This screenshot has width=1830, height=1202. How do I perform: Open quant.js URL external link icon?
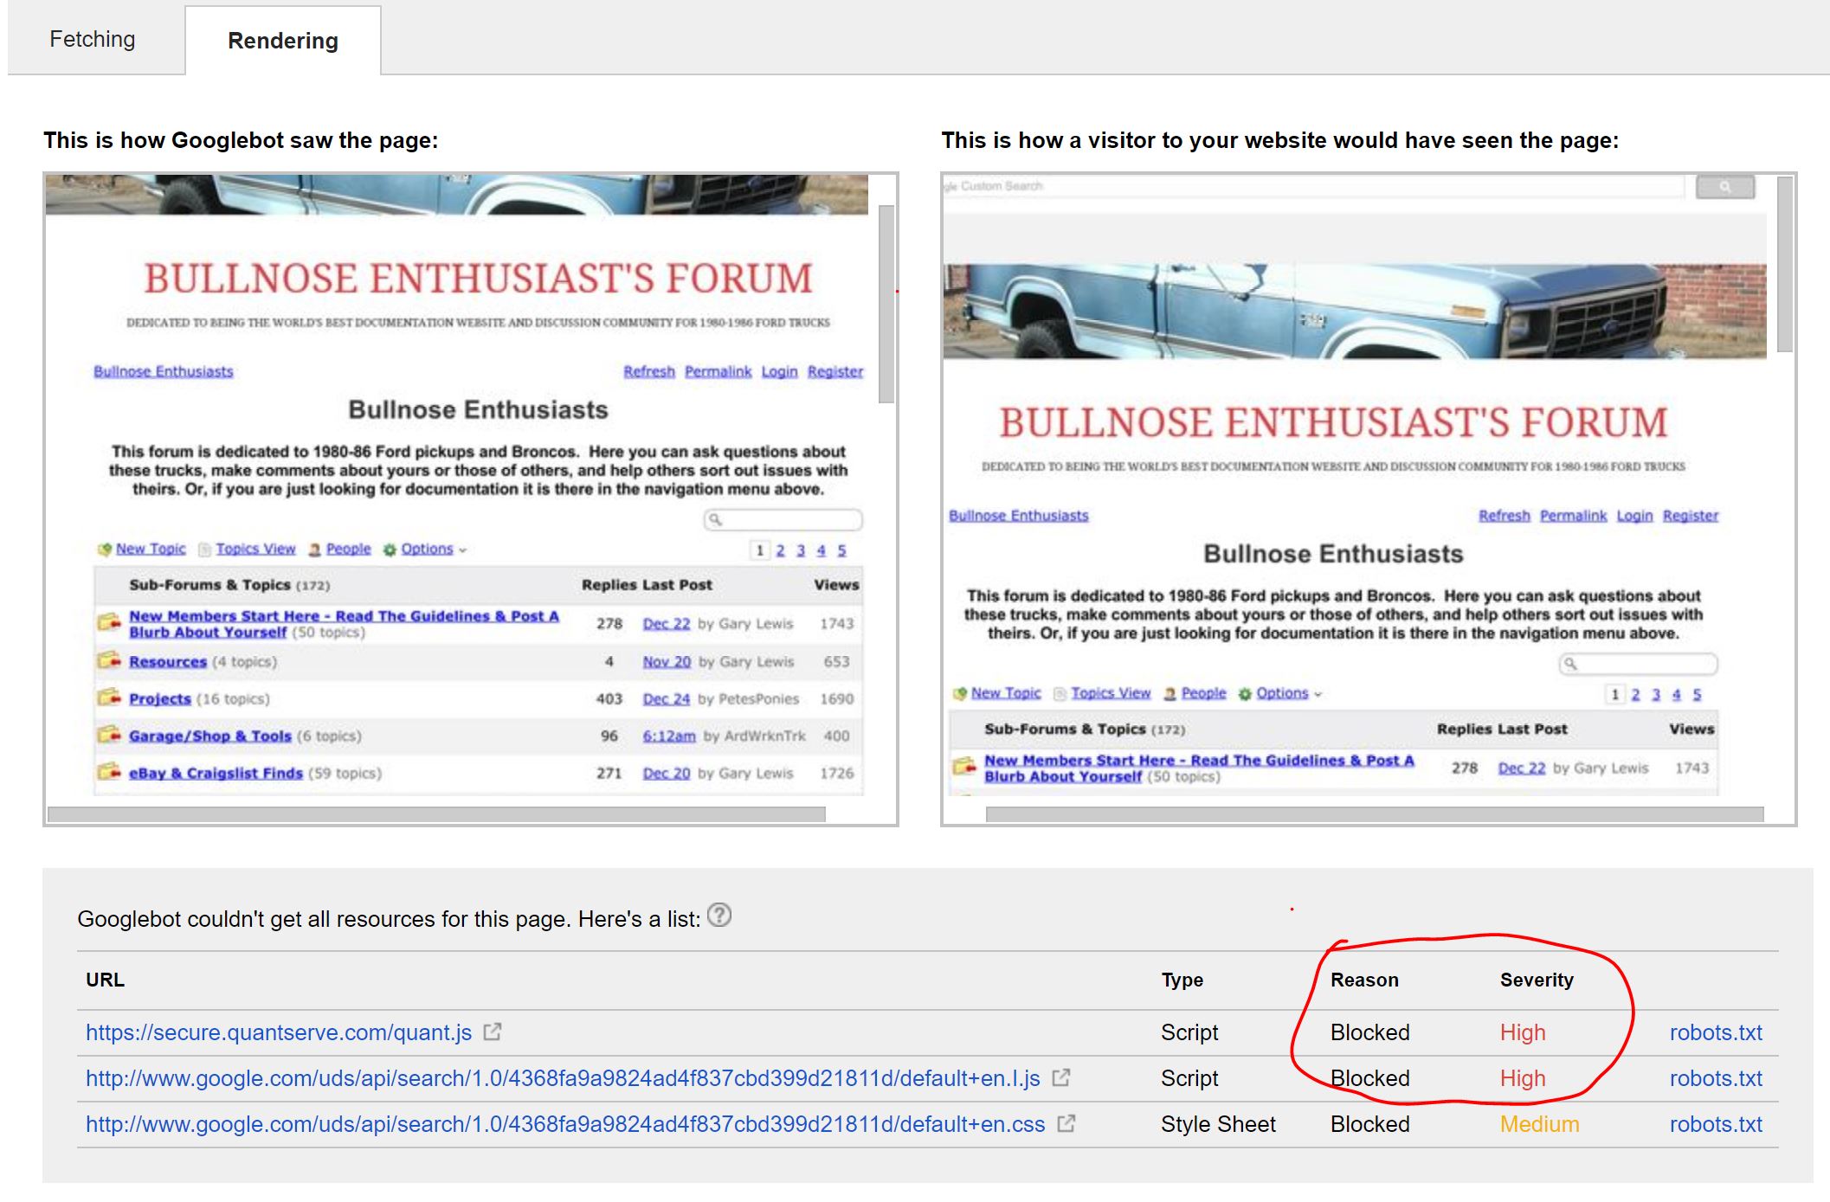(x=492, y=1032)
